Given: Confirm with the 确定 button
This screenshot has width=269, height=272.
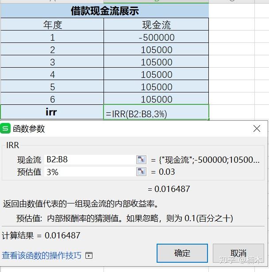Looking at the screenshot, I should [182, 253].
